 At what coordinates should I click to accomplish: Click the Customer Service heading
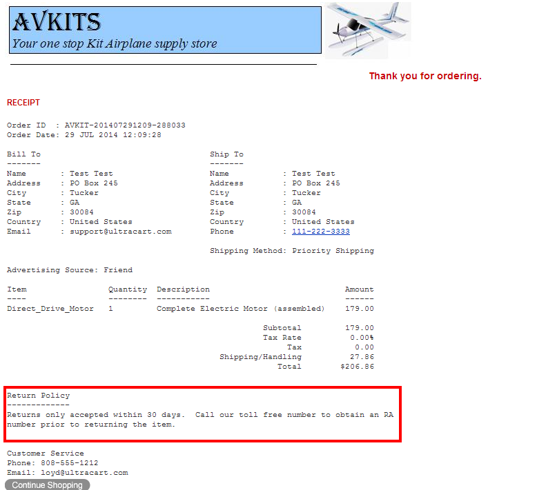coord(46,453)
